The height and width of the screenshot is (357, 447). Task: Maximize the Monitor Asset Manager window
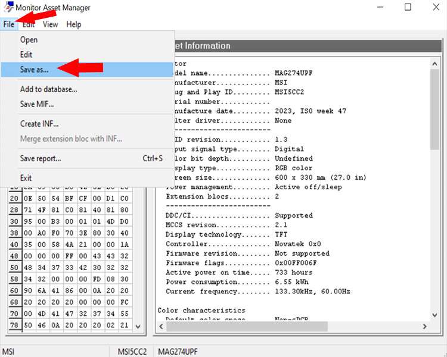408,8
